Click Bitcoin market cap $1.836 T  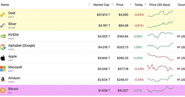pyautogui.click(x=104, y=91)
